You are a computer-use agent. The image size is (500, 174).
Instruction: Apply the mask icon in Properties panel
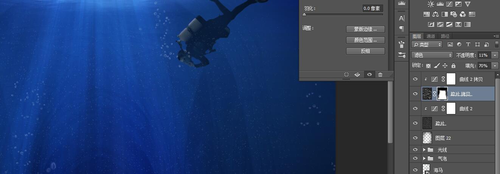pos(357,75)
